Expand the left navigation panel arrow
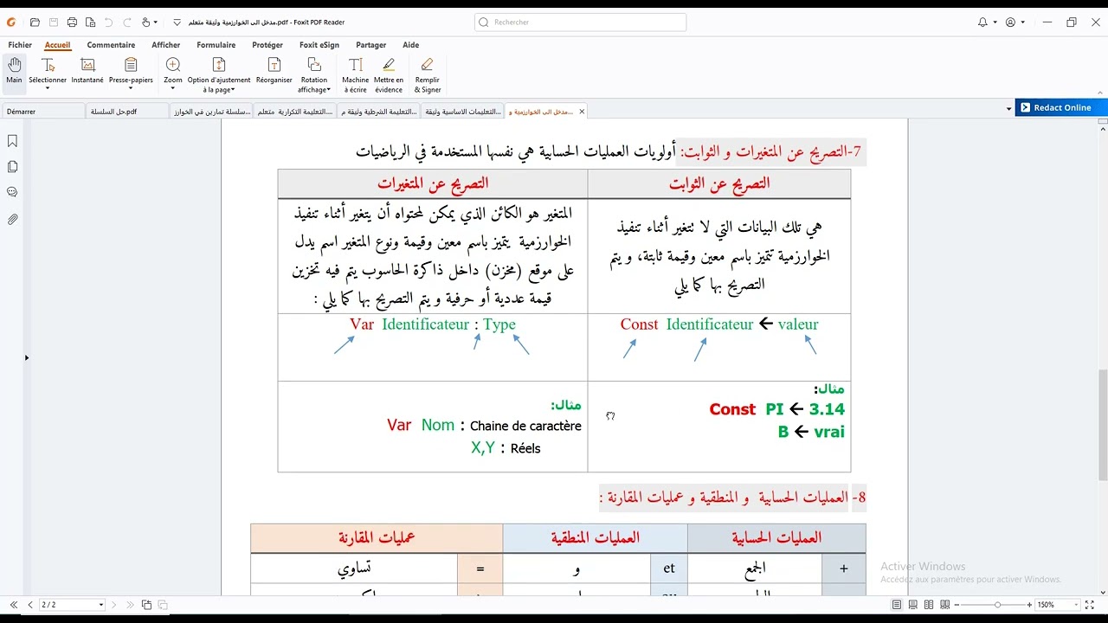The width and height of the screenshot is (1108, 623). tap(26, 357)
